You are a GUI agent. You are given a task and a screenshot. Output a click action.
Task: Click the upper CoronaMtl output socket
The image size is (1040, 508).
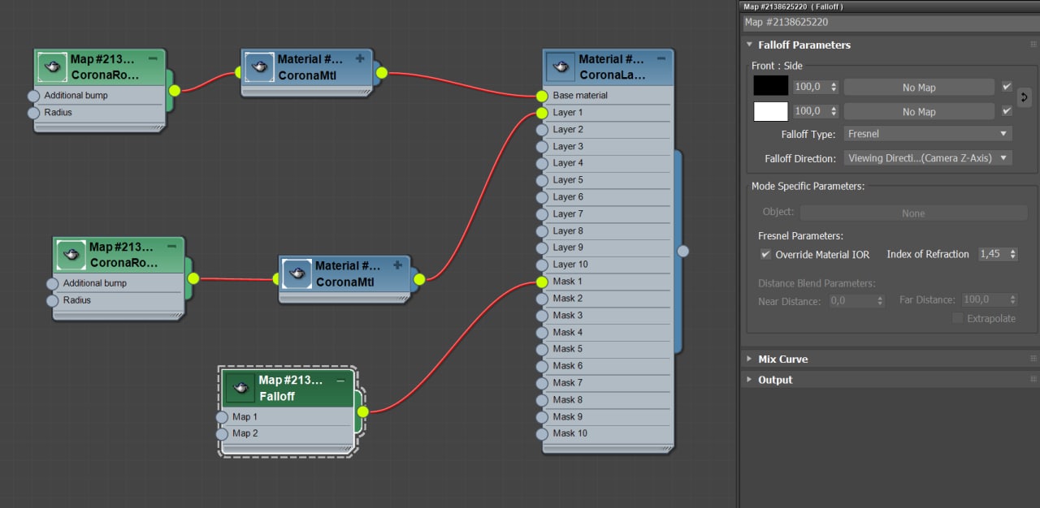(x=381, y=73)
